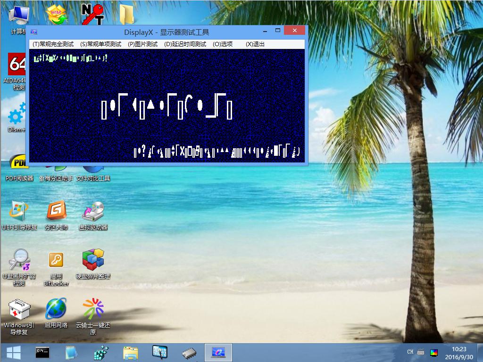
Task: Open the 常规完全测试 menu
Action: tap(53, 44)
